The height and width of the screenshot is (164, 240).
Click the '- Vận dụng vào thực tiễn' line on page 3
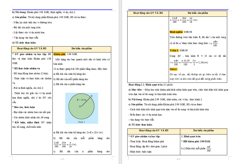pos(25,37)
